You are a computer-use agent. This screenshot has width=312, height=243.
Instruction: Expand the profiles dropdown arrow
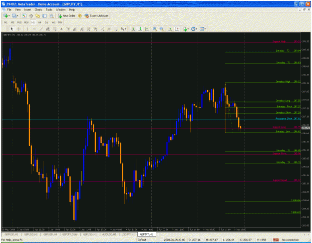point(17,15)
